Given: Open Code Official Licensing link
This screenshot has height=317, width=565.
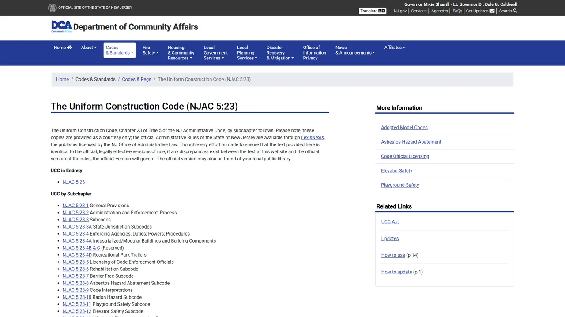Looking at the screenshot, I should click(x=405, y=156).
